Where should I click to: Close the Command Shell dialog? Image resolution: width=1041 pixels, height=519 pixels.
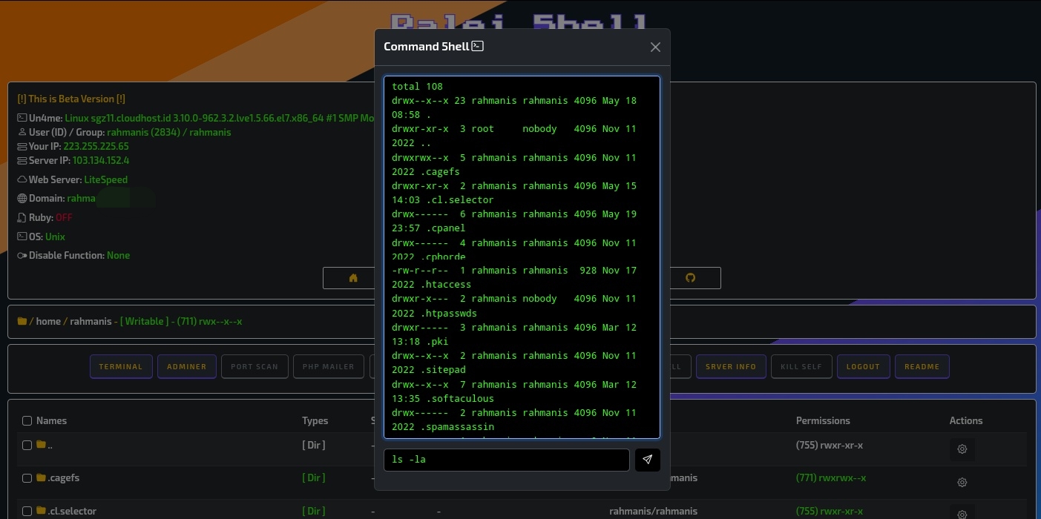(655, 47)
